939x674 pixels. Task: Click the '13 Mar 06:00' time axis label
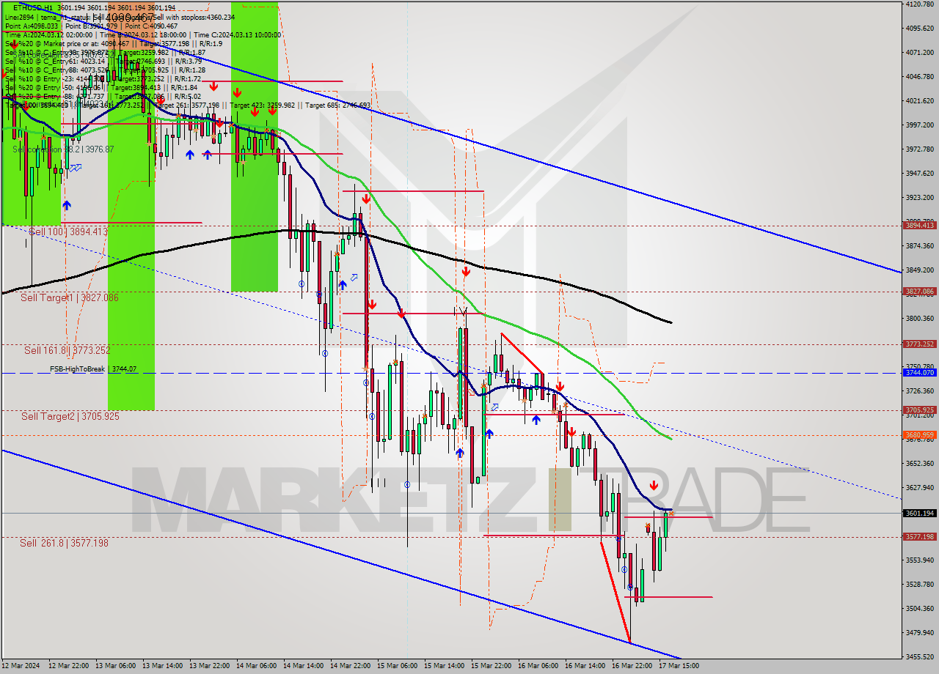coord(114,666)
